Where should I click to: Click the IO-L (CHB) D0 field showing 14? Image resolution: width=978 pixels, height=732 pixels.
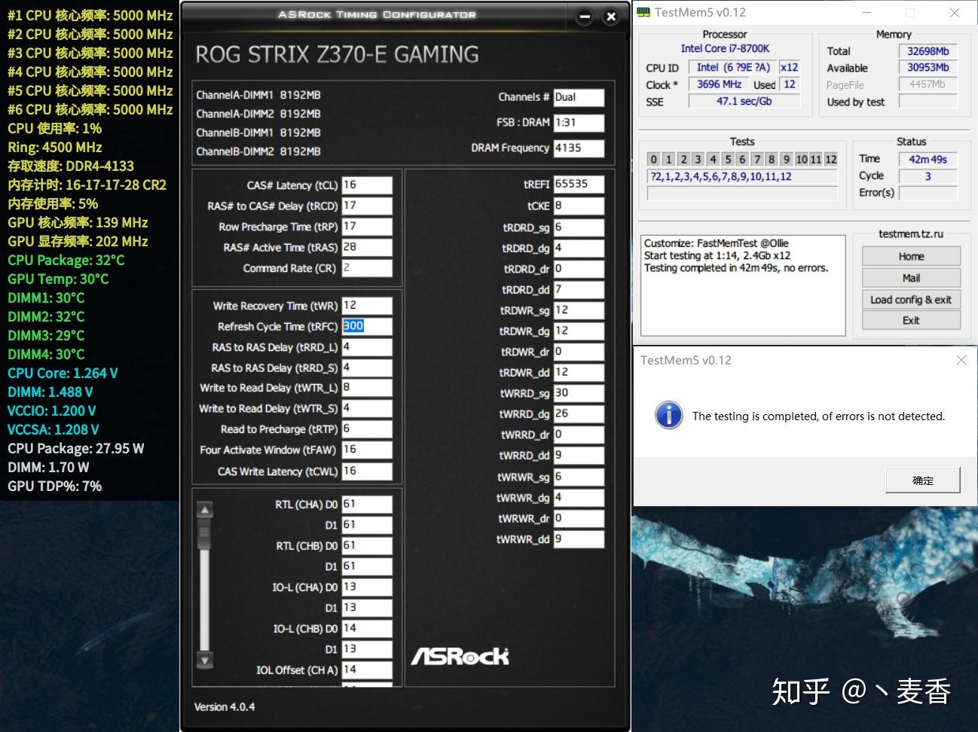[367, 629]
